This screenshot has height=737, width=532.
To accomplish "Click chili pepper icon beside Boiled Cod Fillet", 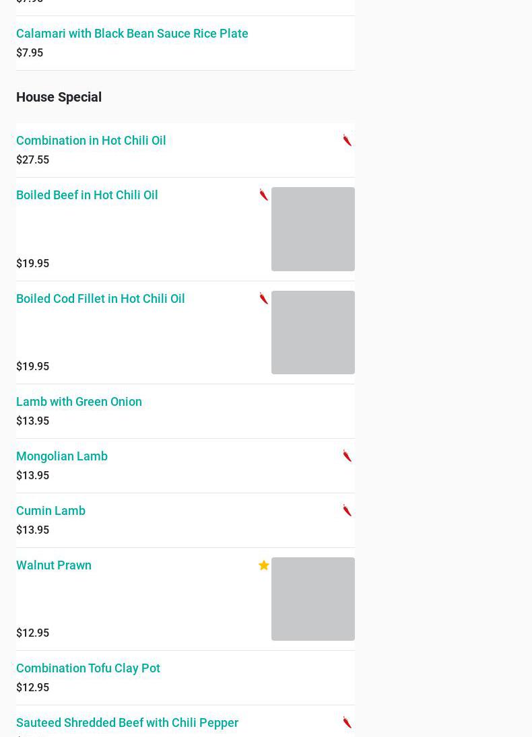I will [x=264, y=298].
